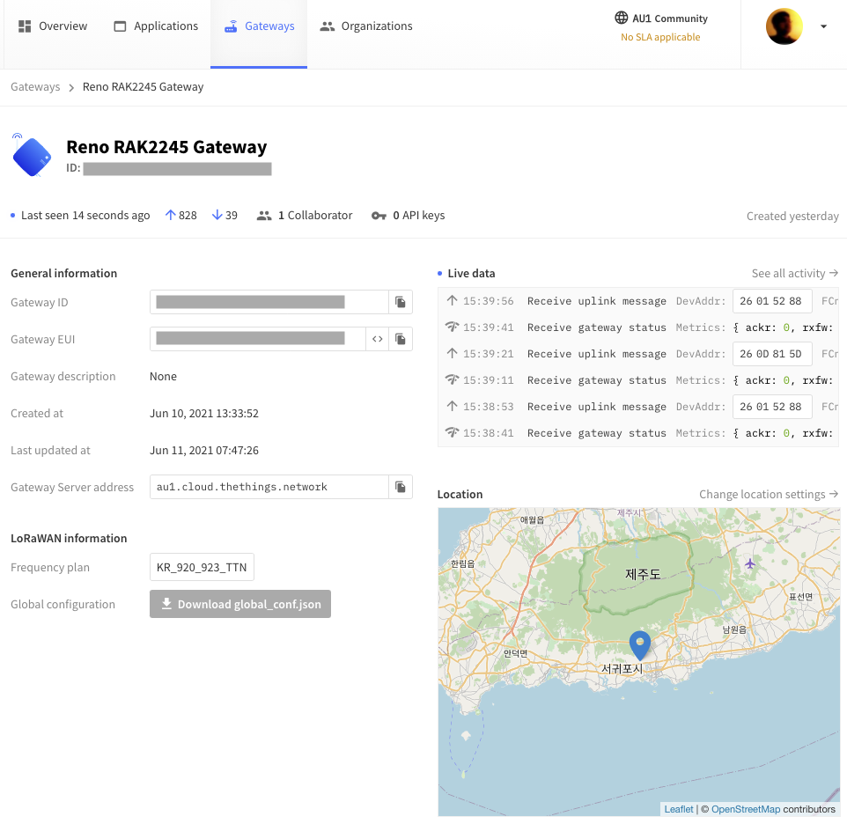Click the uplink arrow icon at 15:39:56
The image size is (847, 824).
(x=453, y=300)
